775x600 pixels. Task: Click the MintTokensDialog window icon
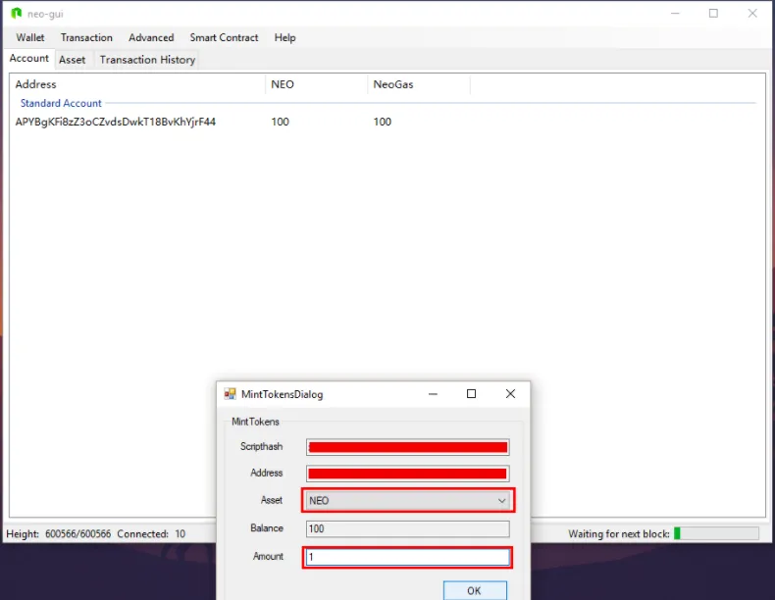pos(230,393)
